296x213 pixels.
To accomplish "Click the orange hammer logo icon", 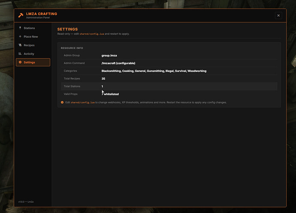I will (21, 15).
